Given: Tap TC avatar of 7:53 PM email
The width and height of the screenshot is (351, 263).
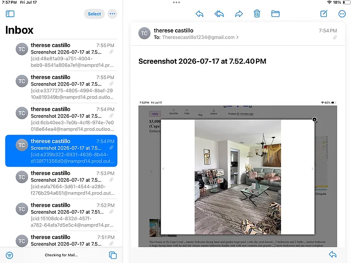Looking at the screenshot, I should tap(22, 177).
